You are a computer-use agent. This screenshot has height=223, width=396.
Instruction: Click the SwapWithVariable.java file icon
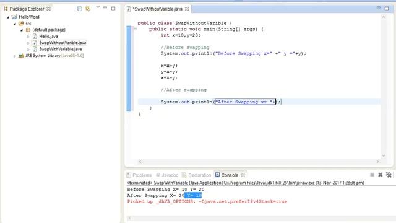pyautogui.click(x=35, y=49)
